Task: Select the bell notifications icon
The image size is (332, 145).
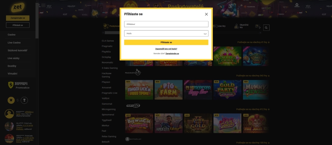Action: [x=11, y=100]
